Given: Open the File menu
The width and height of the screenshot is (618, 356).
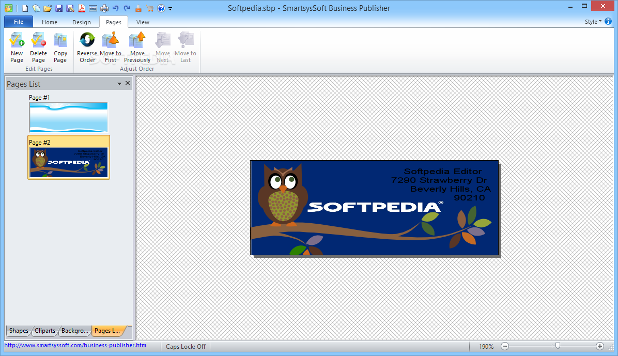Looking at the screenshot, I should click(19, 22).
